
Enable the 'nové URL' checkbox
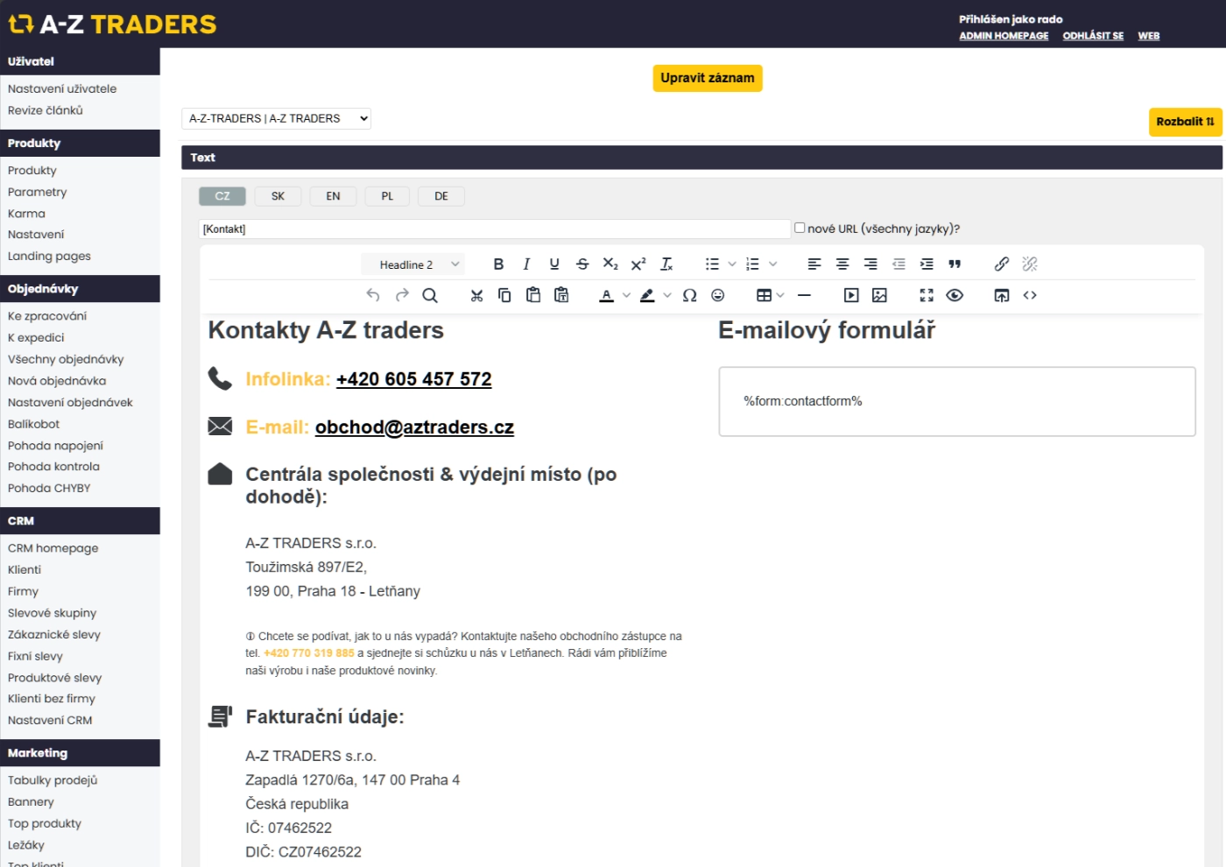800,228
